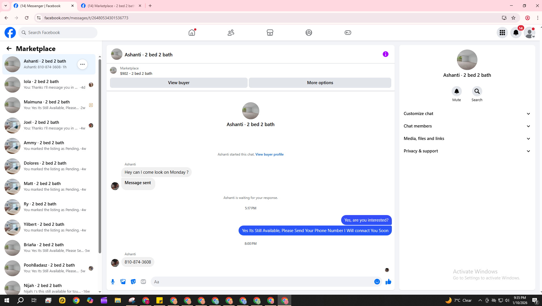Open Yilbert 2 bed 2 bath chat
This screenshot has width=542, height=306.
point(49,228)
